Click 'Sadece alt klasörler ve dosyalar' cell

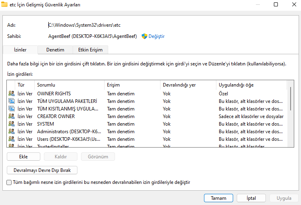[x=251, y=116]
